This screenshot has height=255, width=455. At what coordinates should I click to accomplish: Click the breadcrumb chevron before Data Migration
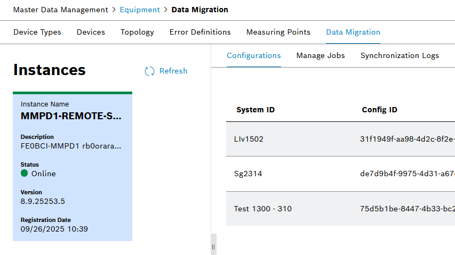[x=166, y=10]
